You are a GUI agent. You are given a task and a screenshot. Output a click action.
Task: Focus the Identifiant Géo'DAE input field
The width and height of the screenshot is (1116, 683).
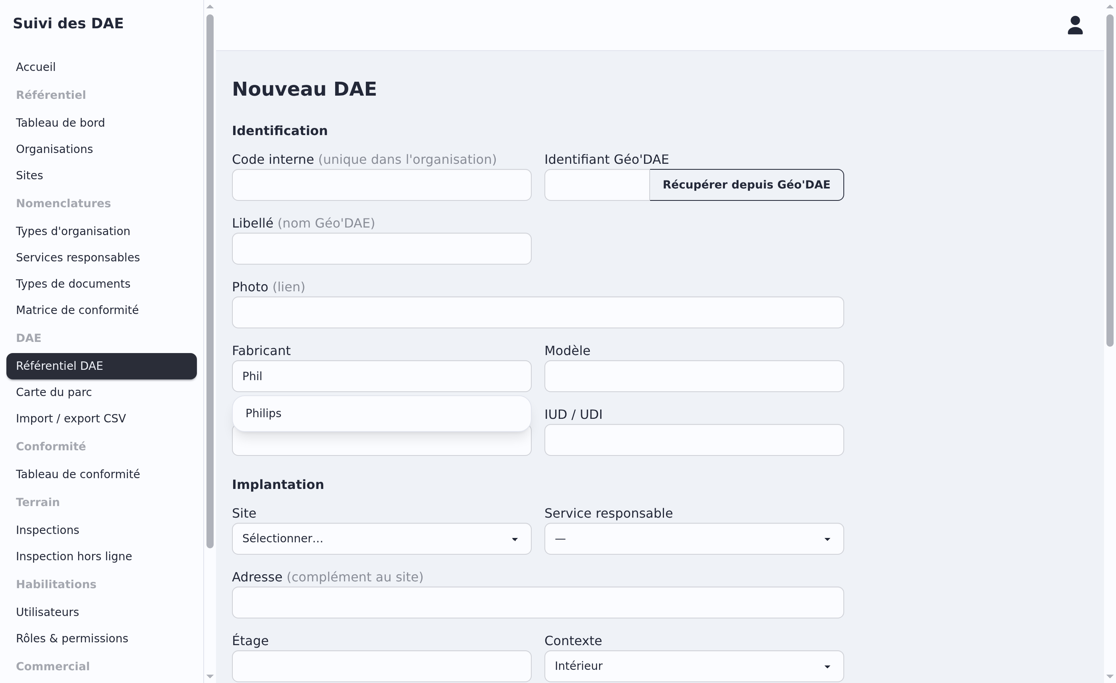click(597, 185)
